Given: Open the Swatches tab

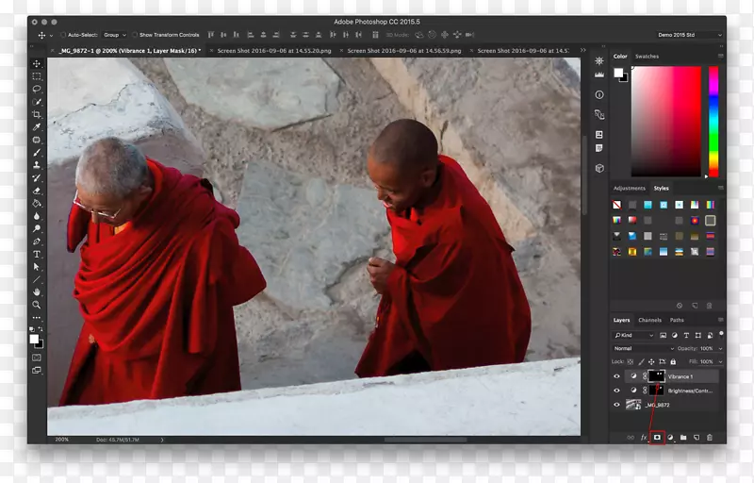Looking at the screenshot, I should click(x=647, y=57).
